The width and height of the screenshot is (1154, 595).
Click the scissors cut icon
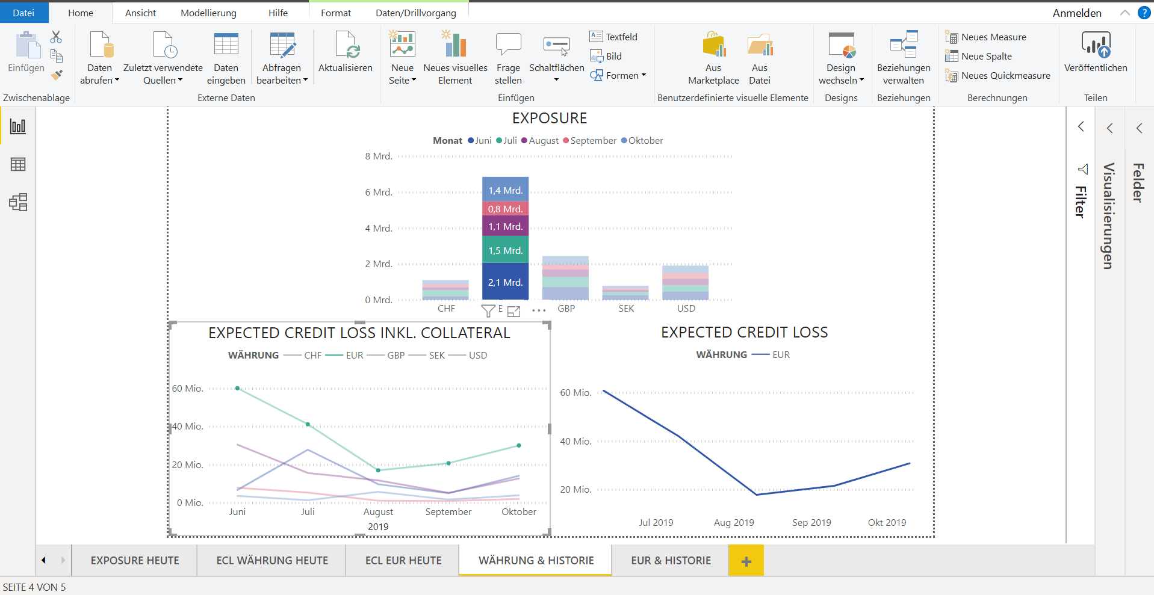click(x=56, y=37)
